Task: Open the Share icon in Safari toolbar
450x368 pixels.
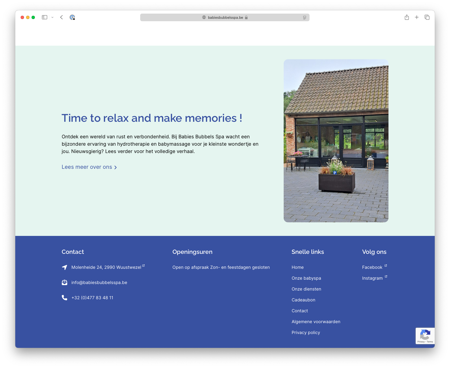Action: pos(407,17)
